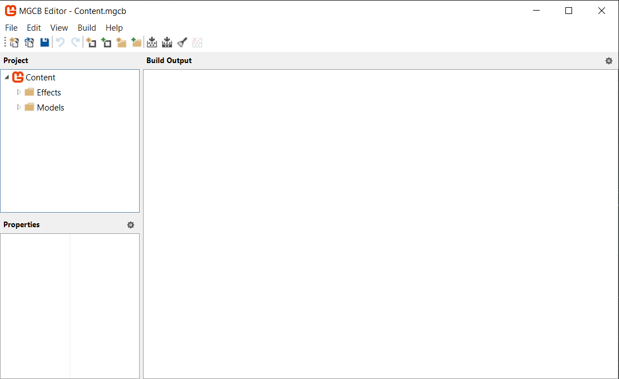The image size is (619, 379).
Task: Click the Cancel Build toolbar icon
Action: point(197,42)
